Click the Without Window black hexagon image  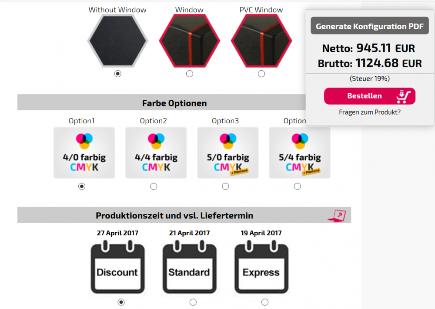(x=117, y=41)
